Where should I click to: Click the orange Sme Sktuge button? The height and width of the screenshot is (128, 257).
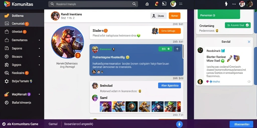coord(170,31)
